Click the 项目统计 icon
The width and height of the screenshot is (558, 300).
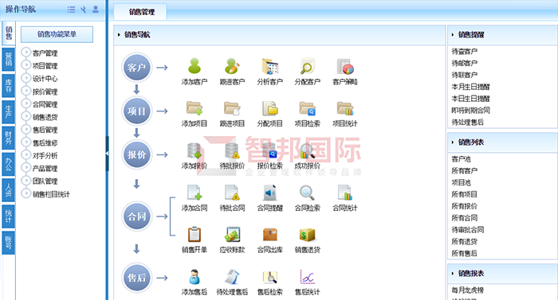(345, 108)
